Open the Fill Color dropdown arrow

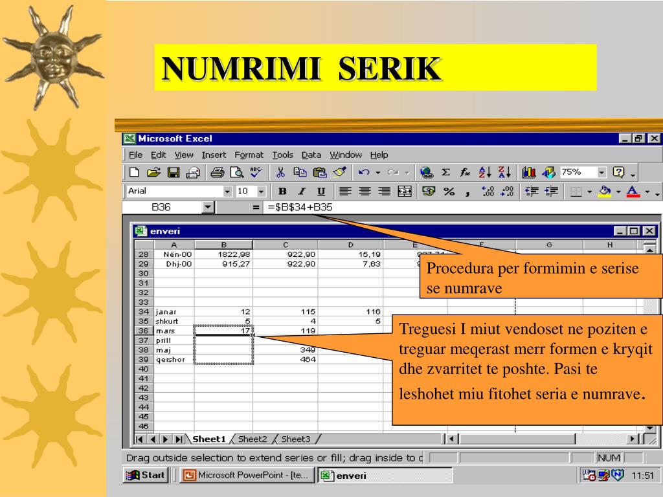618,192
